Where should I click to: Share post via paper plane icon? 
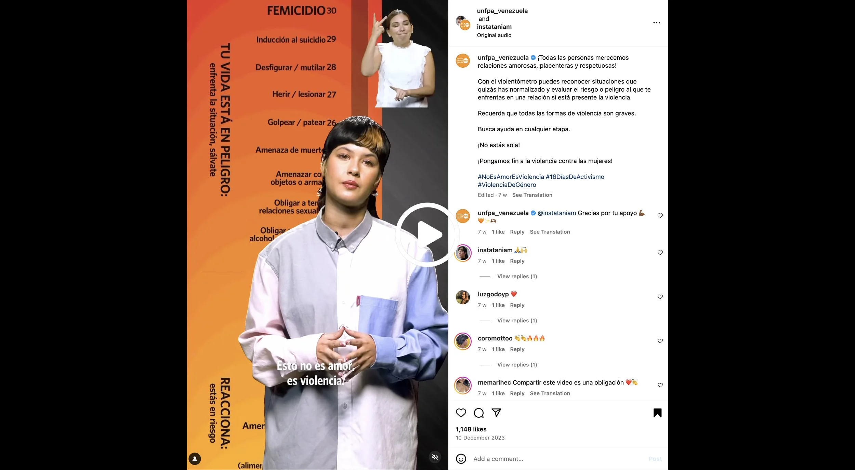point(496,413)
